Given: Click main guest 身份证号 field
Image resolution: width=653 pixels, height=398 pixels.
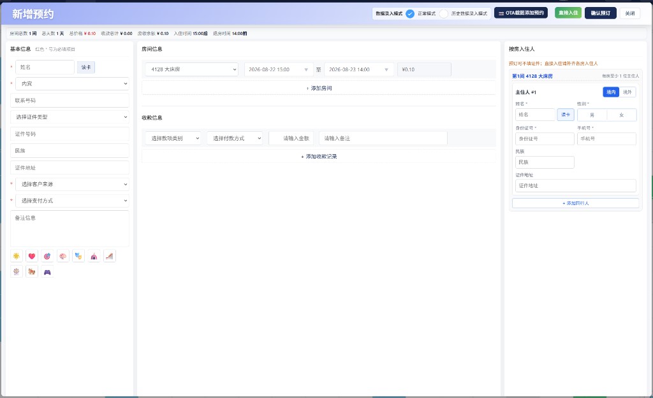Looking at the screenshot, I should point(545,139).
